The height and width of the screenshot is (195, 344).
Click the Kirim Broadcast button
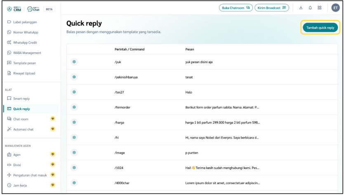coord(272,8)
